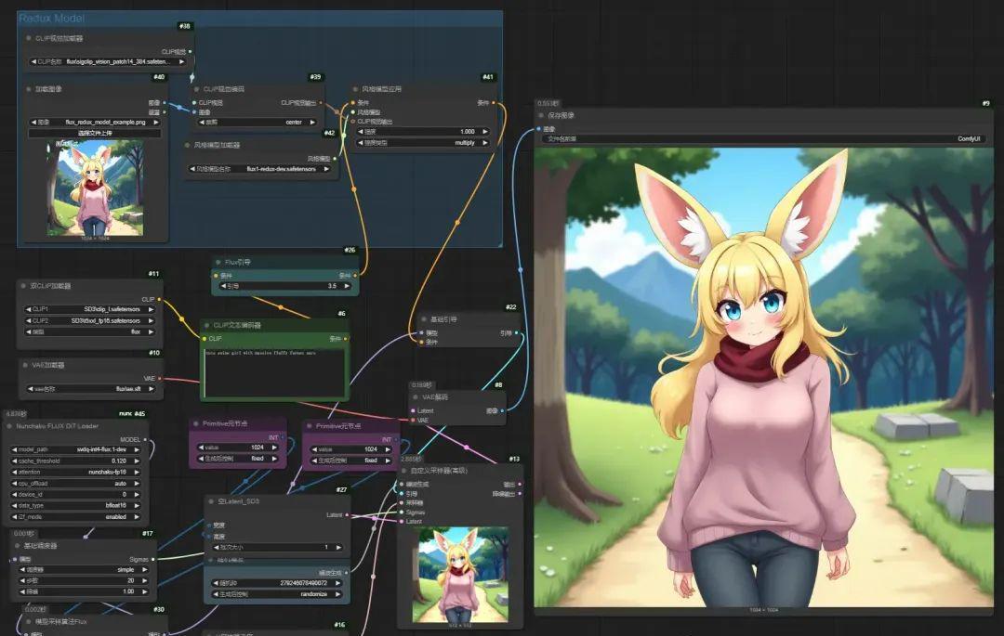1004x636 pixels.
Task: Click the Primitive元节点 title on the left
Action: coord(226,423)
